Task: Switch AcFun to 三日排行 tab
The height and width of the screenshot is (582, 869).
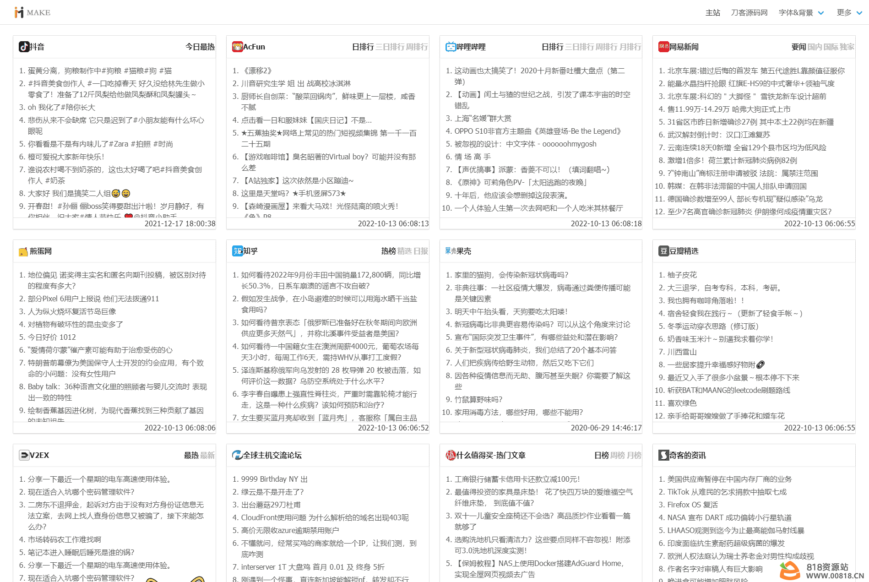Action: click(390, 47)
